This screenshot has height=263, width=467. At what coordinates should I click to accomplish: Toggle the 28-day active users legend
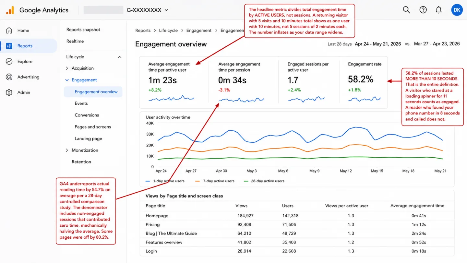[264, 181]
